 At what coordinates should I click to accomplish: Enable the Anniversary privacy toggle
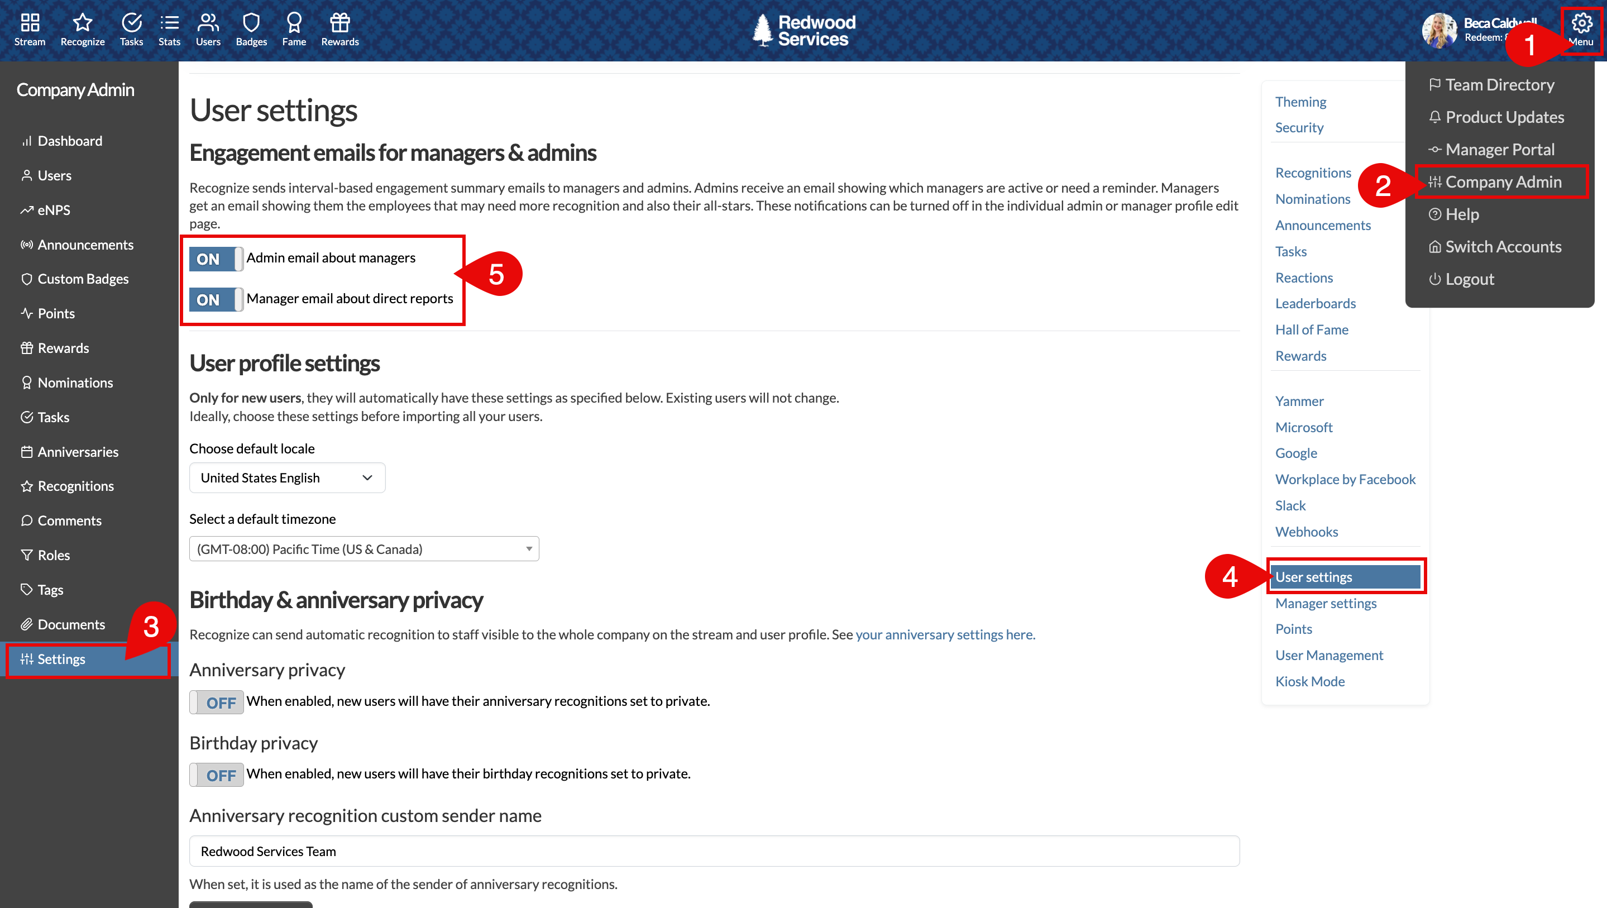point(216,702)
